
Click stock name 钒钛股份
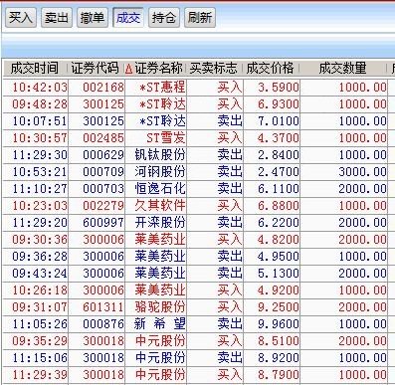coord(160,155)
